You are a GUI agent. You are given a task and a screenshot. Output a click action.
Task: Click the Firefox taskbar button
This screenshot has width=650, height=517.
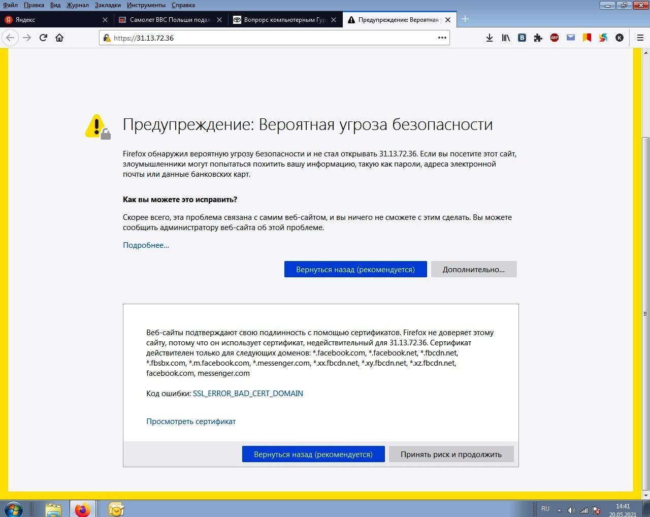click(x=82, y=509)
